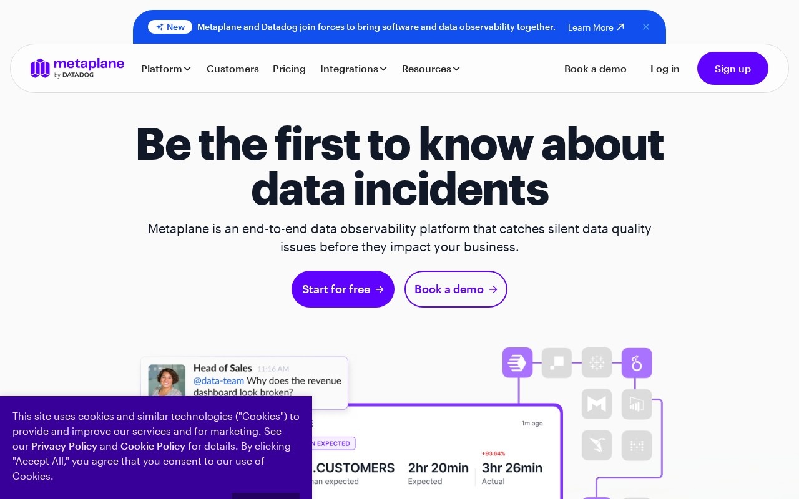Viewport: 799px width, 499px height.
Task: Click the Looker integration icon
Action: (x=637, y=363)
